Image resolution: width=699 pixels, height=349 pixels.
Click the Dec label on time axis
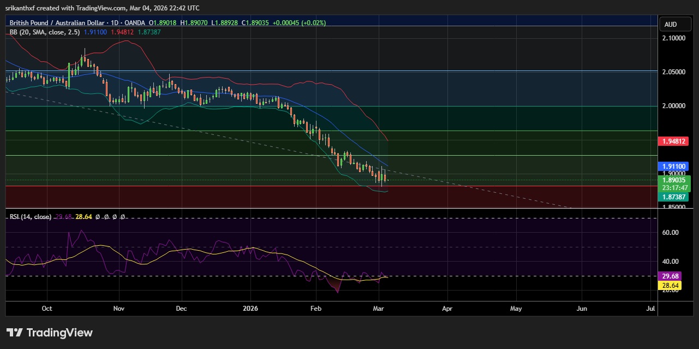coord(182,309)
